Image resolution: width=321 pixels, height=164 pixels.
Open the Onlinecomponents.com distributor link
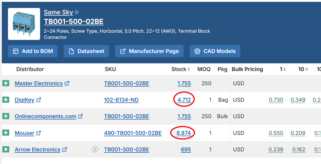click(45, 116)
